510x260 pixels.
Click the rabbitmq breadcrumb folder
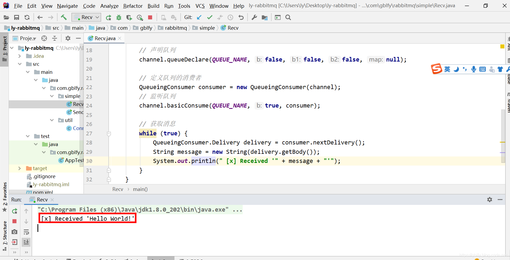172,28
